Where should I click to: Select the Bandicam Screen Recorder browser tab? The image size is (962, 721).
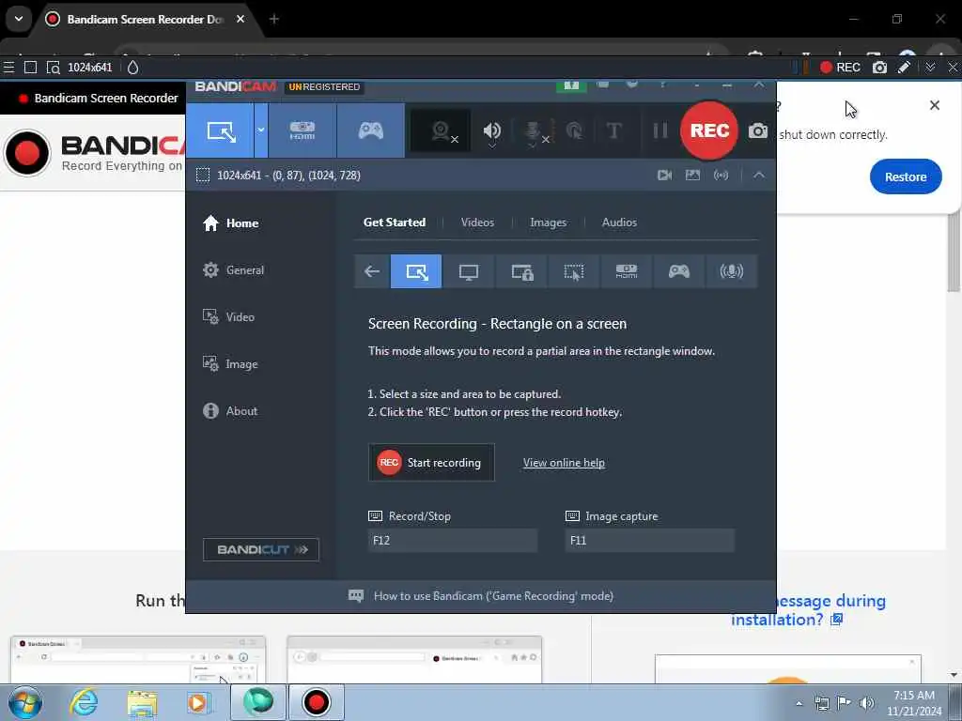click(144, 20)
